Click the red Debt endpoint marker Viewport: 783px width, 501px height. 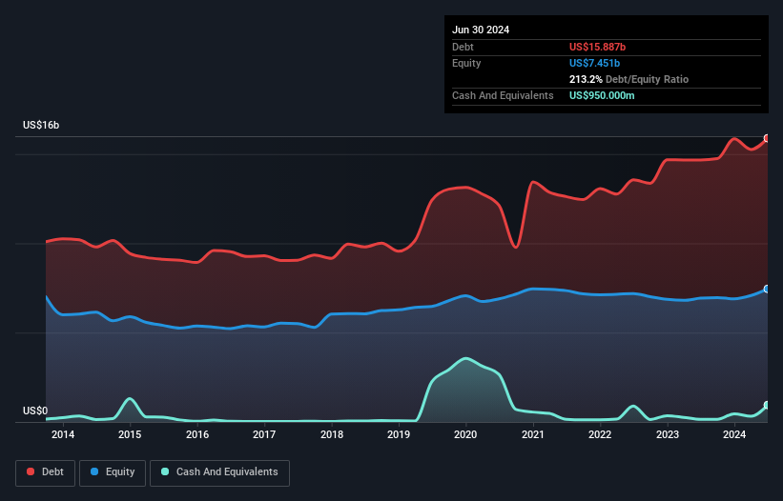click(767, 138)
